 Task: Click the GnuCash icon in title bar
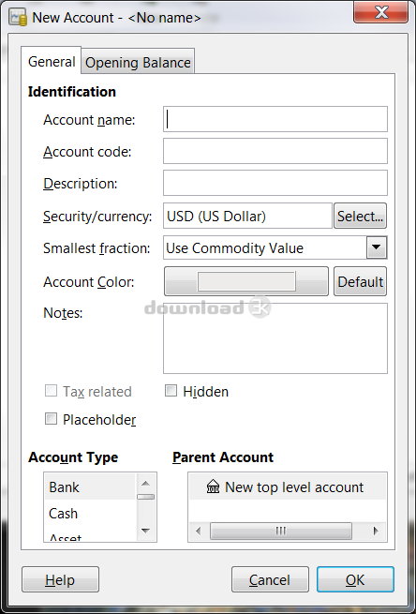[x=18, y=18]
